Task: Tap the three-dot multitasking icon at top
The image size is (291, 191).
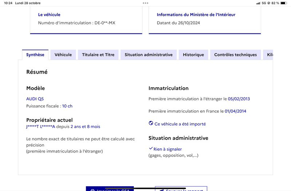Action: click(x=145, y=3)
